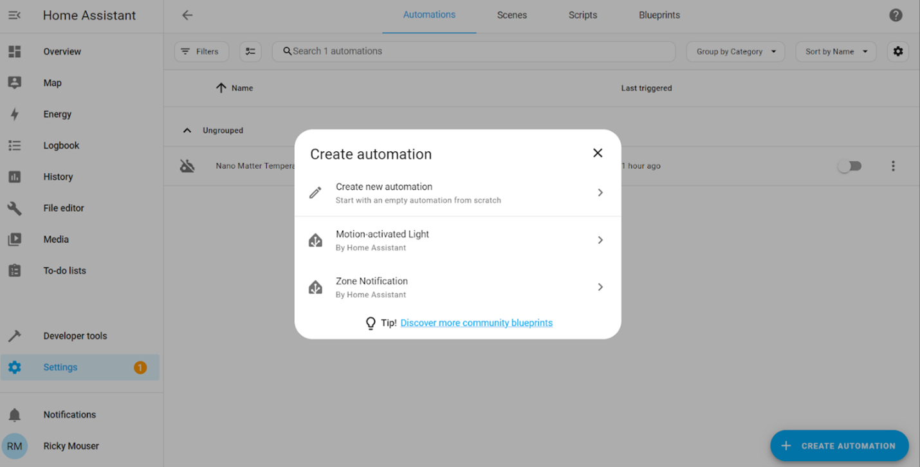Open the help question mark icon
Viewport: 920px width, 467px height.
pyautogui.click(x=896, y=15)
